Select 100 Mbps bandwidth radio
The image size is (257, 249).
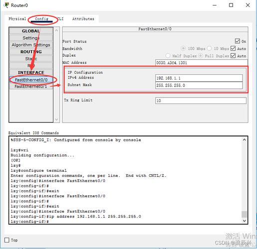click(183, 48)
